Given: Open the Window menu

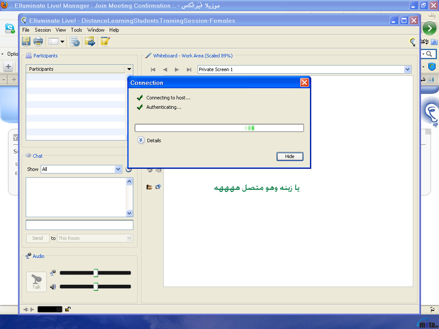Looking at the screenshot, I should click(96, 30).
